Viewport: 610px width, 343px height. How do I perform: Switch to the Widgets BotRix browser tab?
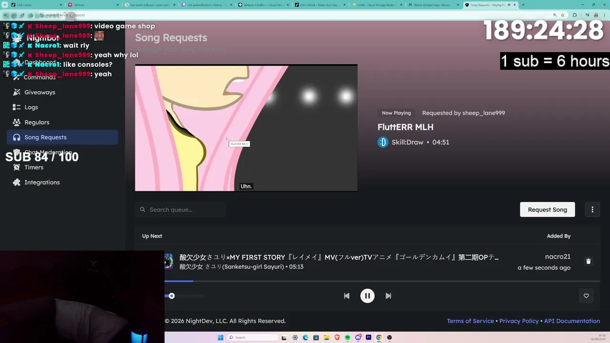pos(264,5)
